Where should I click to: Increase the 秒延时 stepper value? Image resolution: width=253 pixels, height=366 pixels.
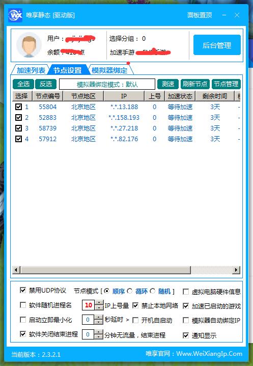click(x=99, y=318)
